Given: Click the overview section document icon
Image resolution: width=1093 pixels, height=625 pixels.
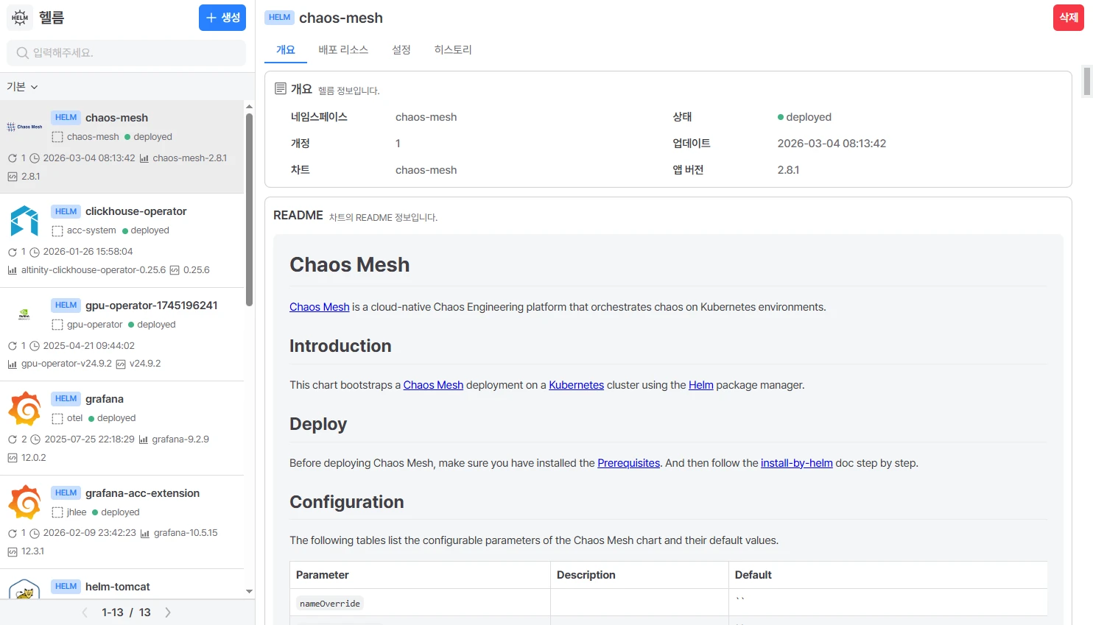Looking at the screenshot, I should pos(281,88).
